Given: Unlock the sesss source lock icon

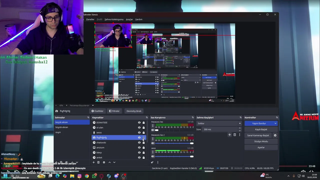Looking at the screenshot, I should coord(143,132).
